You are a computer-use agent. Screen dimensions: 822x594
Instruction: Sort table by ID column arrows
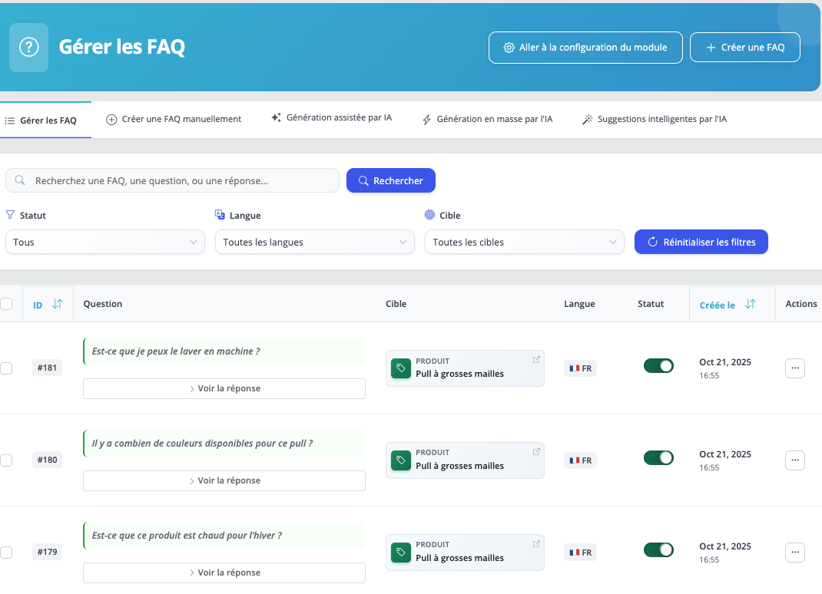57,304
